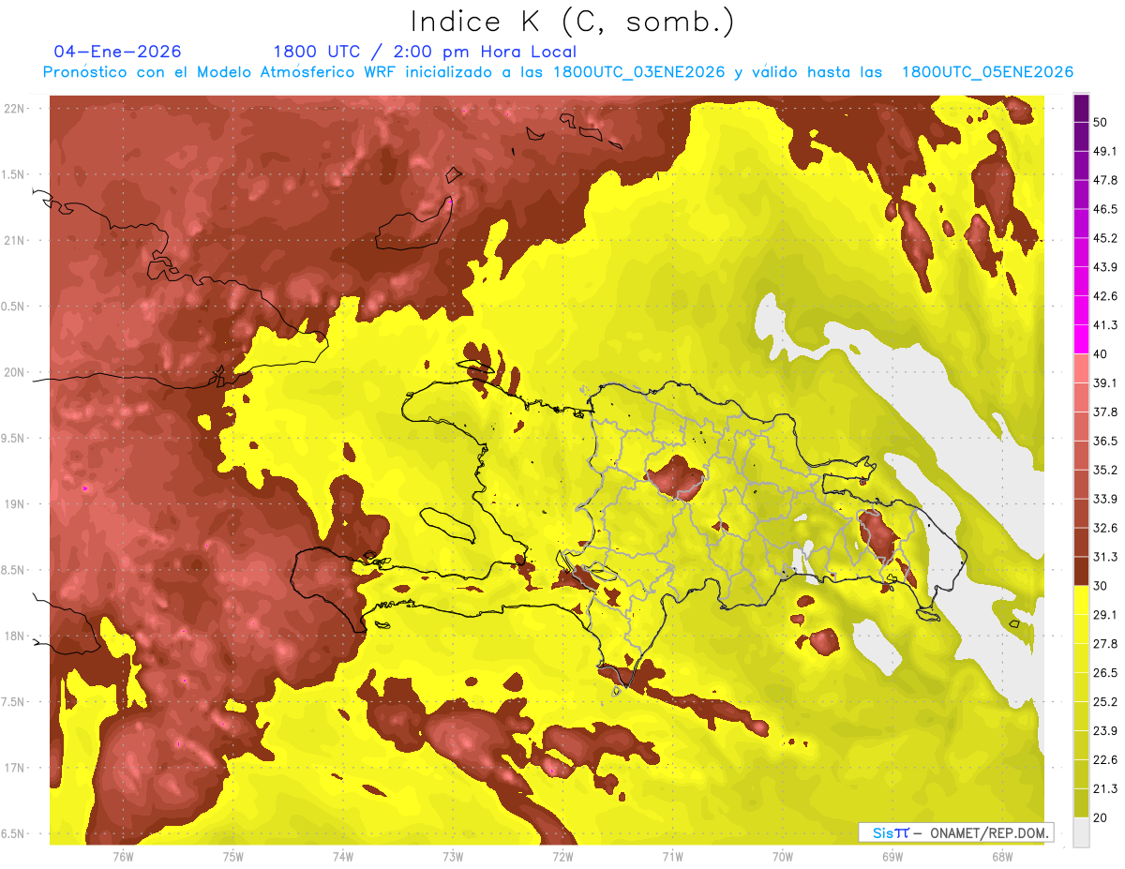Image resolution: width=1125 pixels, height=869 pixels.
Task: Click the color scale value "50"
Action: pyautogui.click(x=1101, y=122)
